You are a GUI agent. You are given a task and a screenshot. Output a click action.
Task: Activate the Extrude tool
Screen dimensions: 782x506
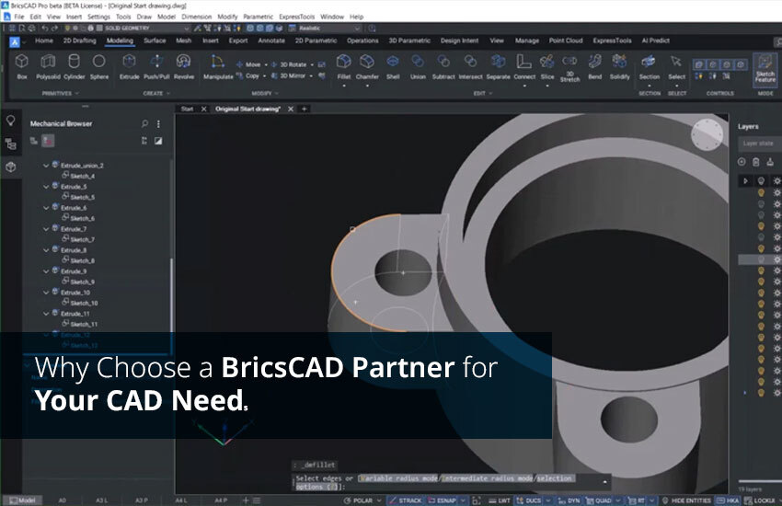pos(129,66)
